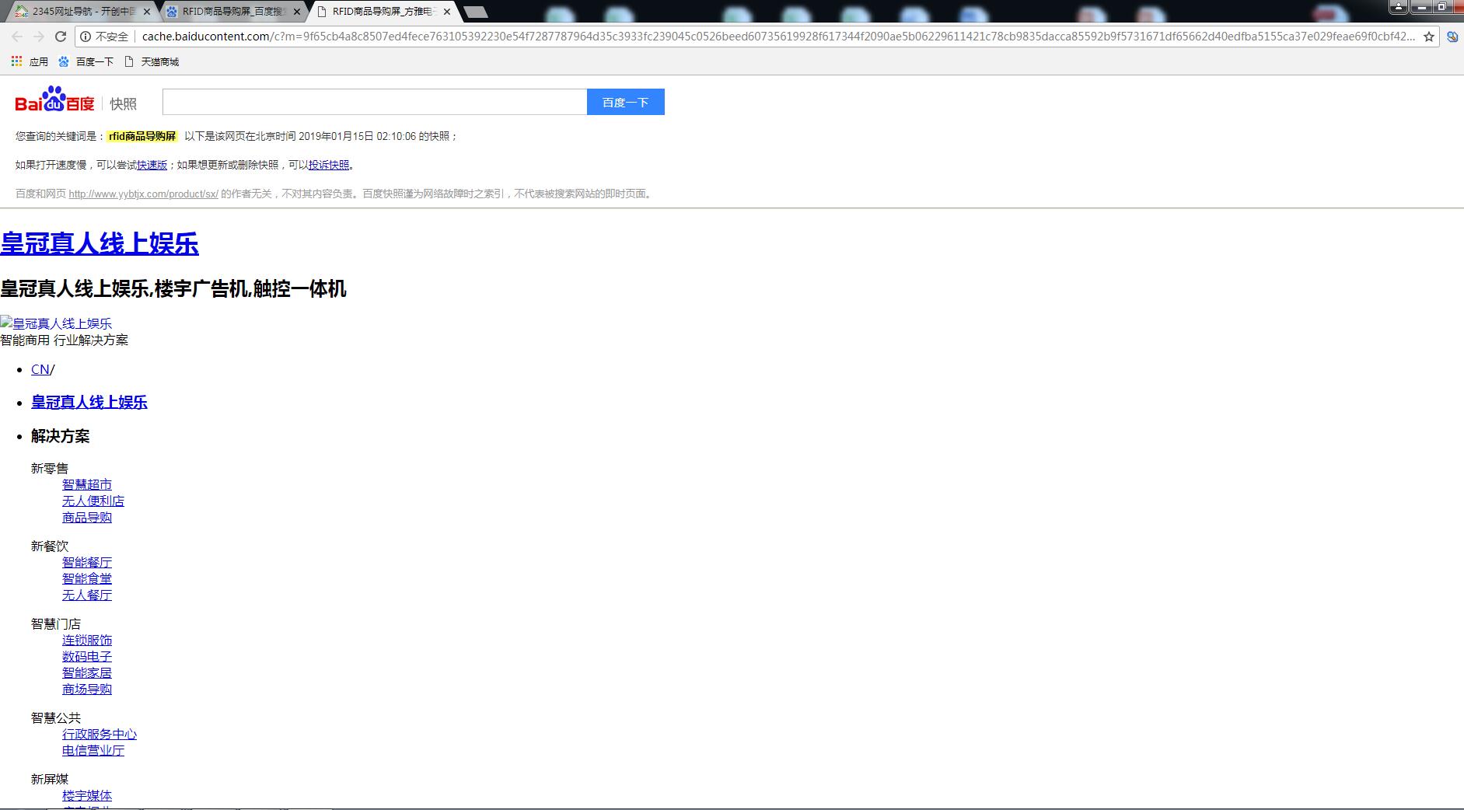Click the Baidu logo on the snapshot header
The width and height of the screenshot is (1464, 810).
[x=54, y=101]
